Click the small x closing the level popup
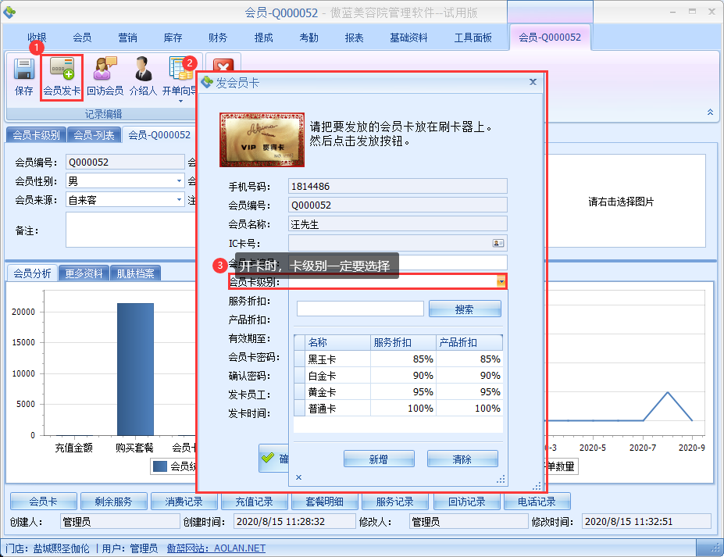The image size is (724, 557). pos(298,477)
